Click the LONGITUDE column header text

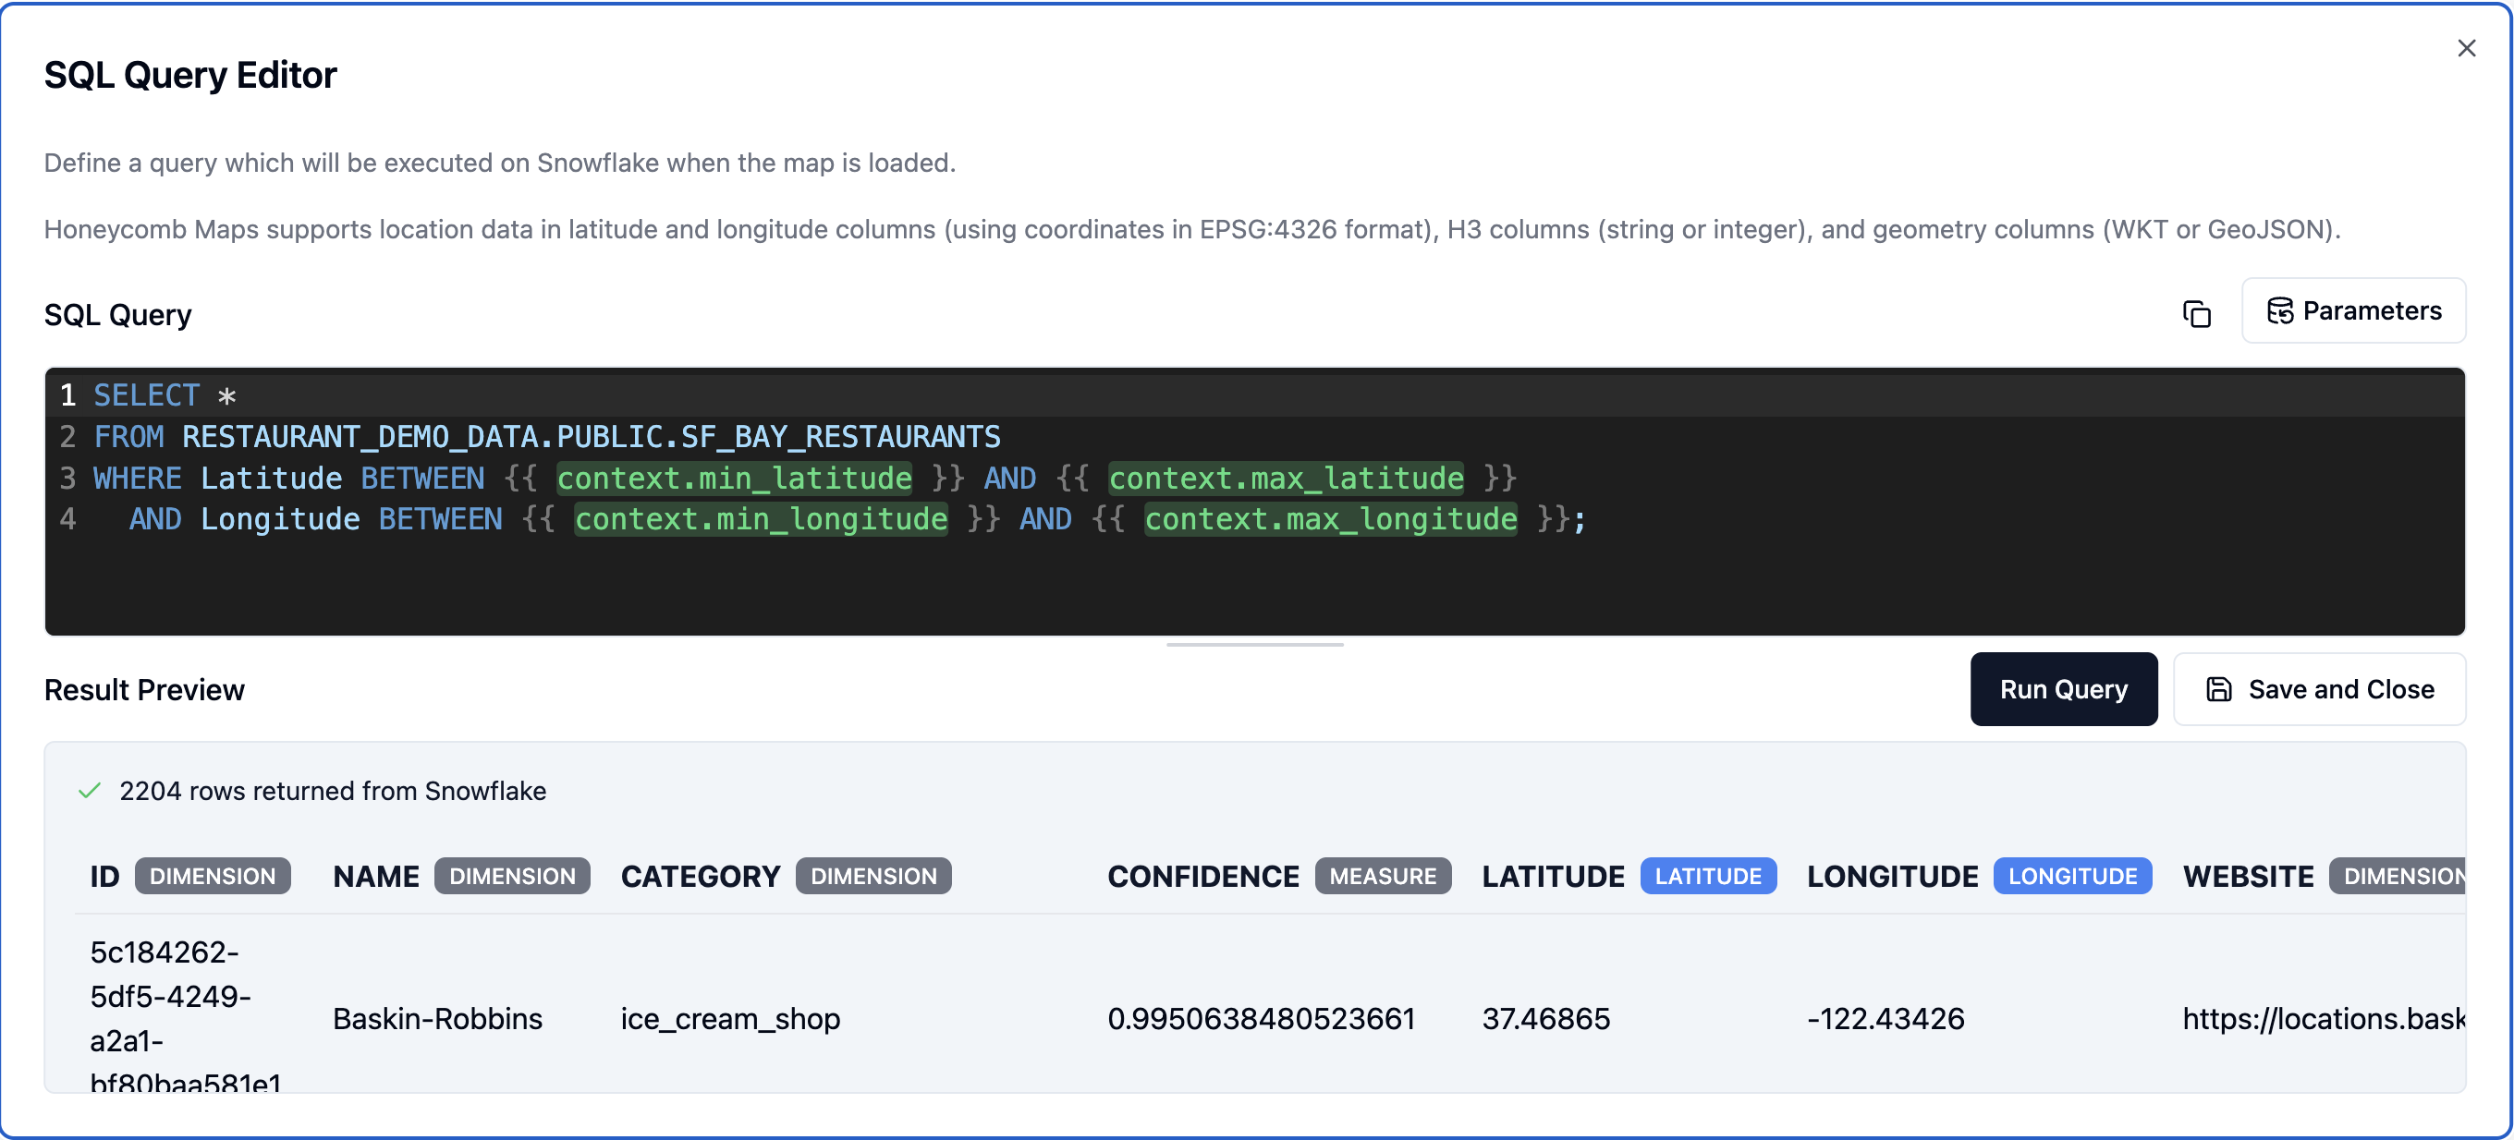tap(1892, 876)
